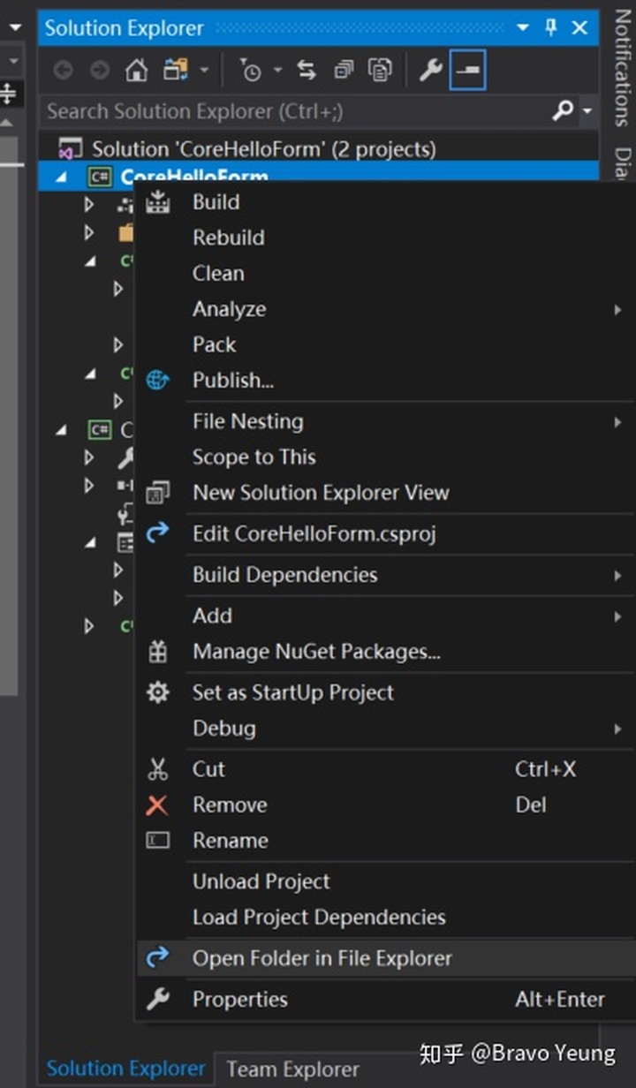Sync with Active Document icon
636x1088 pixels.
tap(307, 71)
